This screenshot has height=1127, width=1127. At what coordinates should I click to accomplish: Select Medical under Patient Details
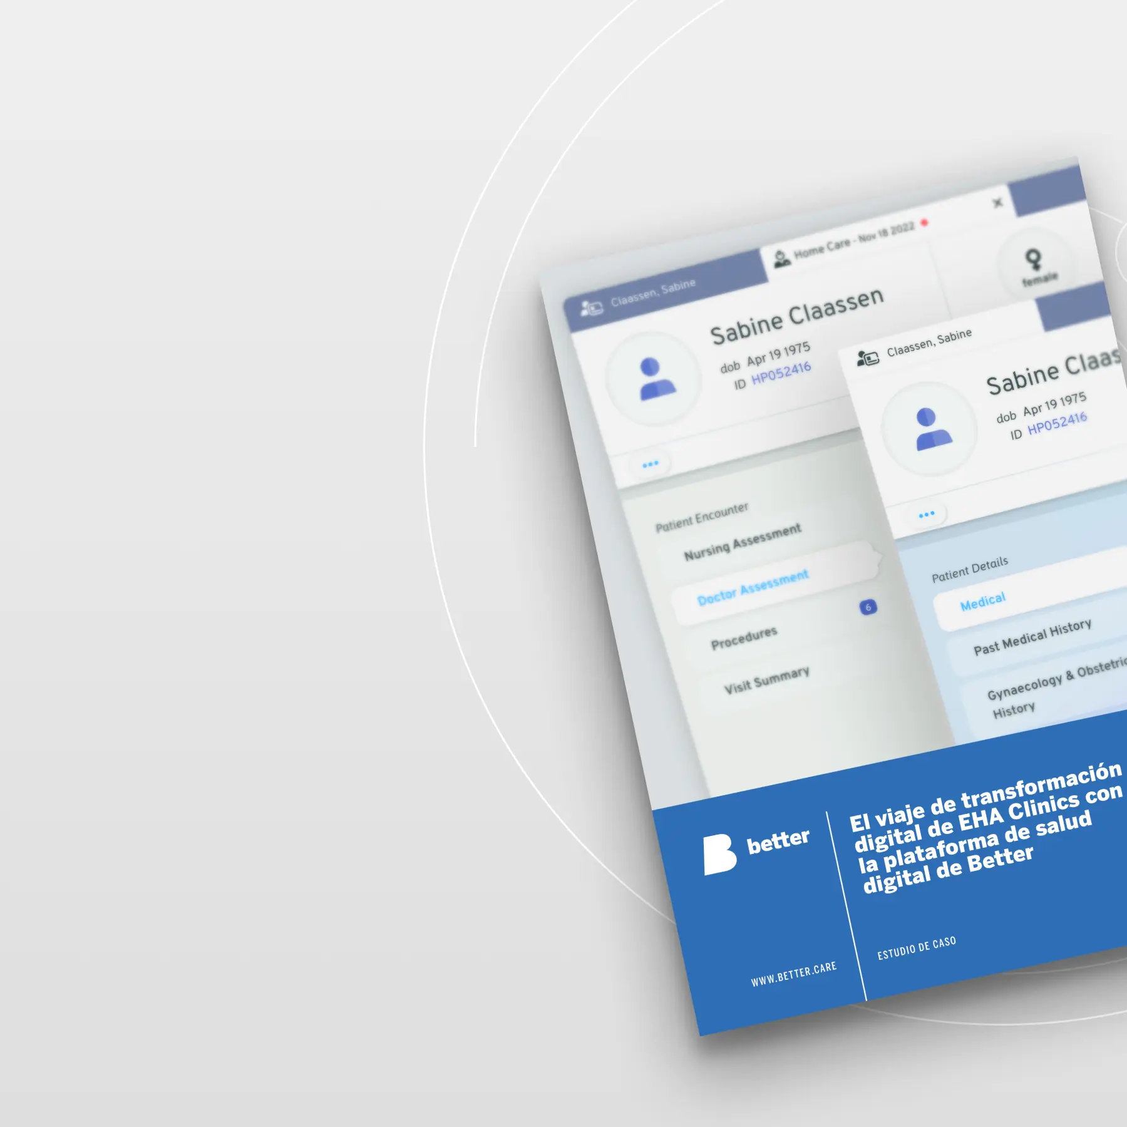click(983, 602)
